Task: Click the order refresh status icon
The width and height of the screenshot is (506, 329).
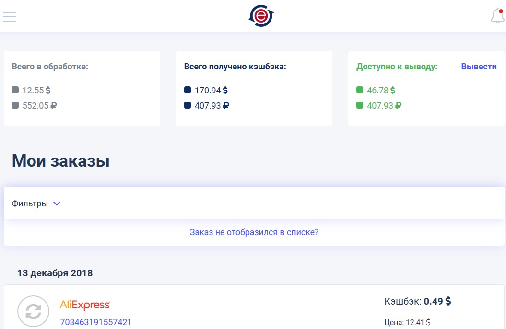Action: click(33, 311)
